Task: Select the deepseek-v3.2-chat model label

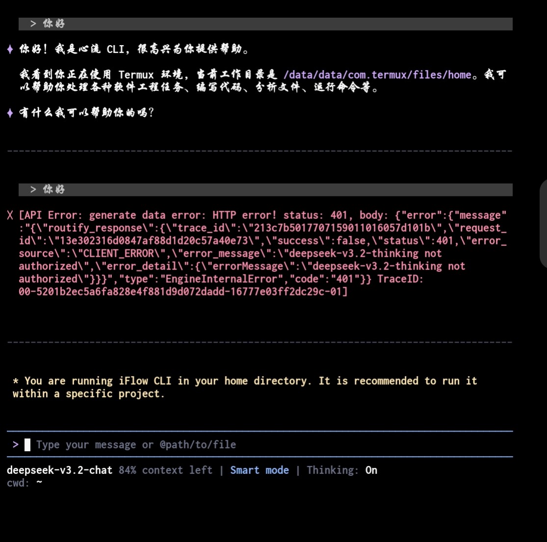Action: (x=60, y=470)
